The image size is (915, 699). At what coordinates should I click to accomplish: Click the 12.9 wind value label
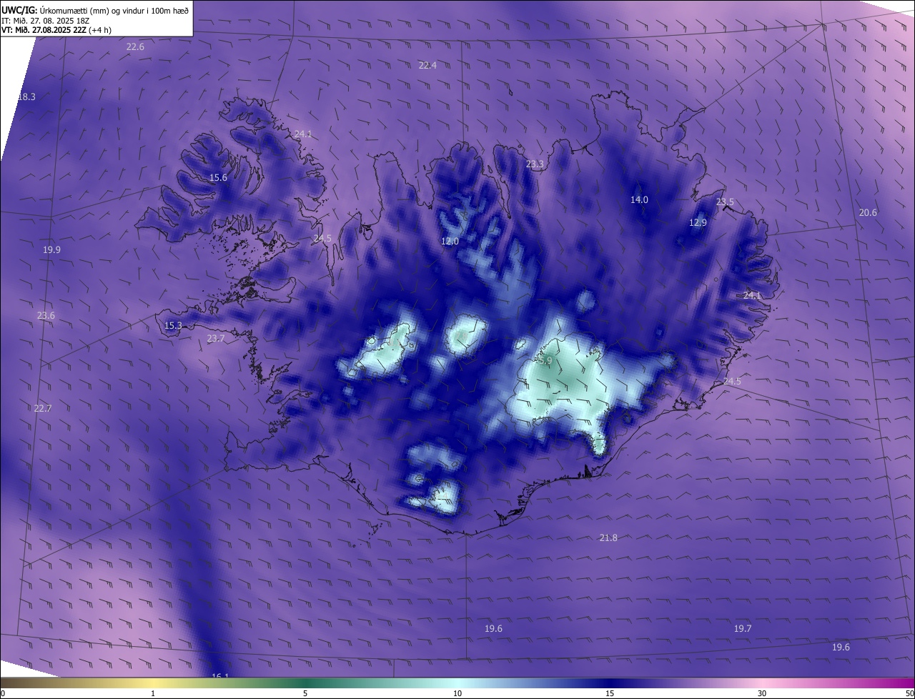click(698, 223)
